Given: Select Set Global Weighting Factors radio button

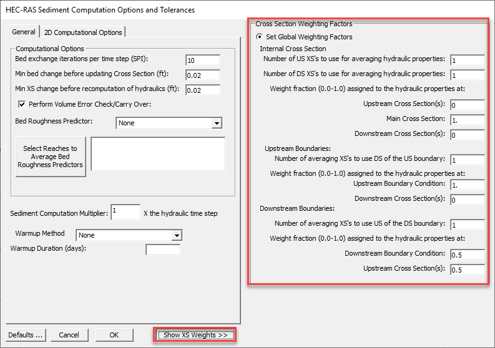Looking at the screenshot, I should tap(260, 37).
